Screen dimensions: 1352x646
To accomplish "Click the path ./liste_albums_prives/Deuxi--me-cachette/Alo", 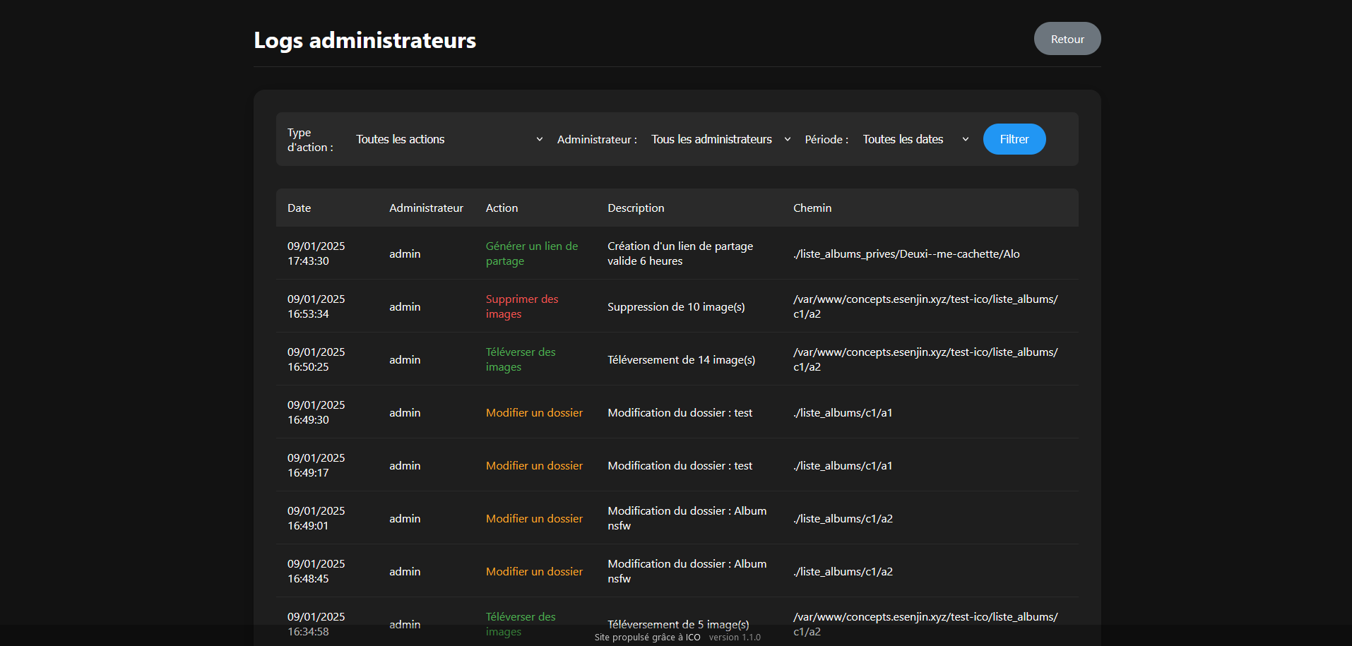I will 906,253.
